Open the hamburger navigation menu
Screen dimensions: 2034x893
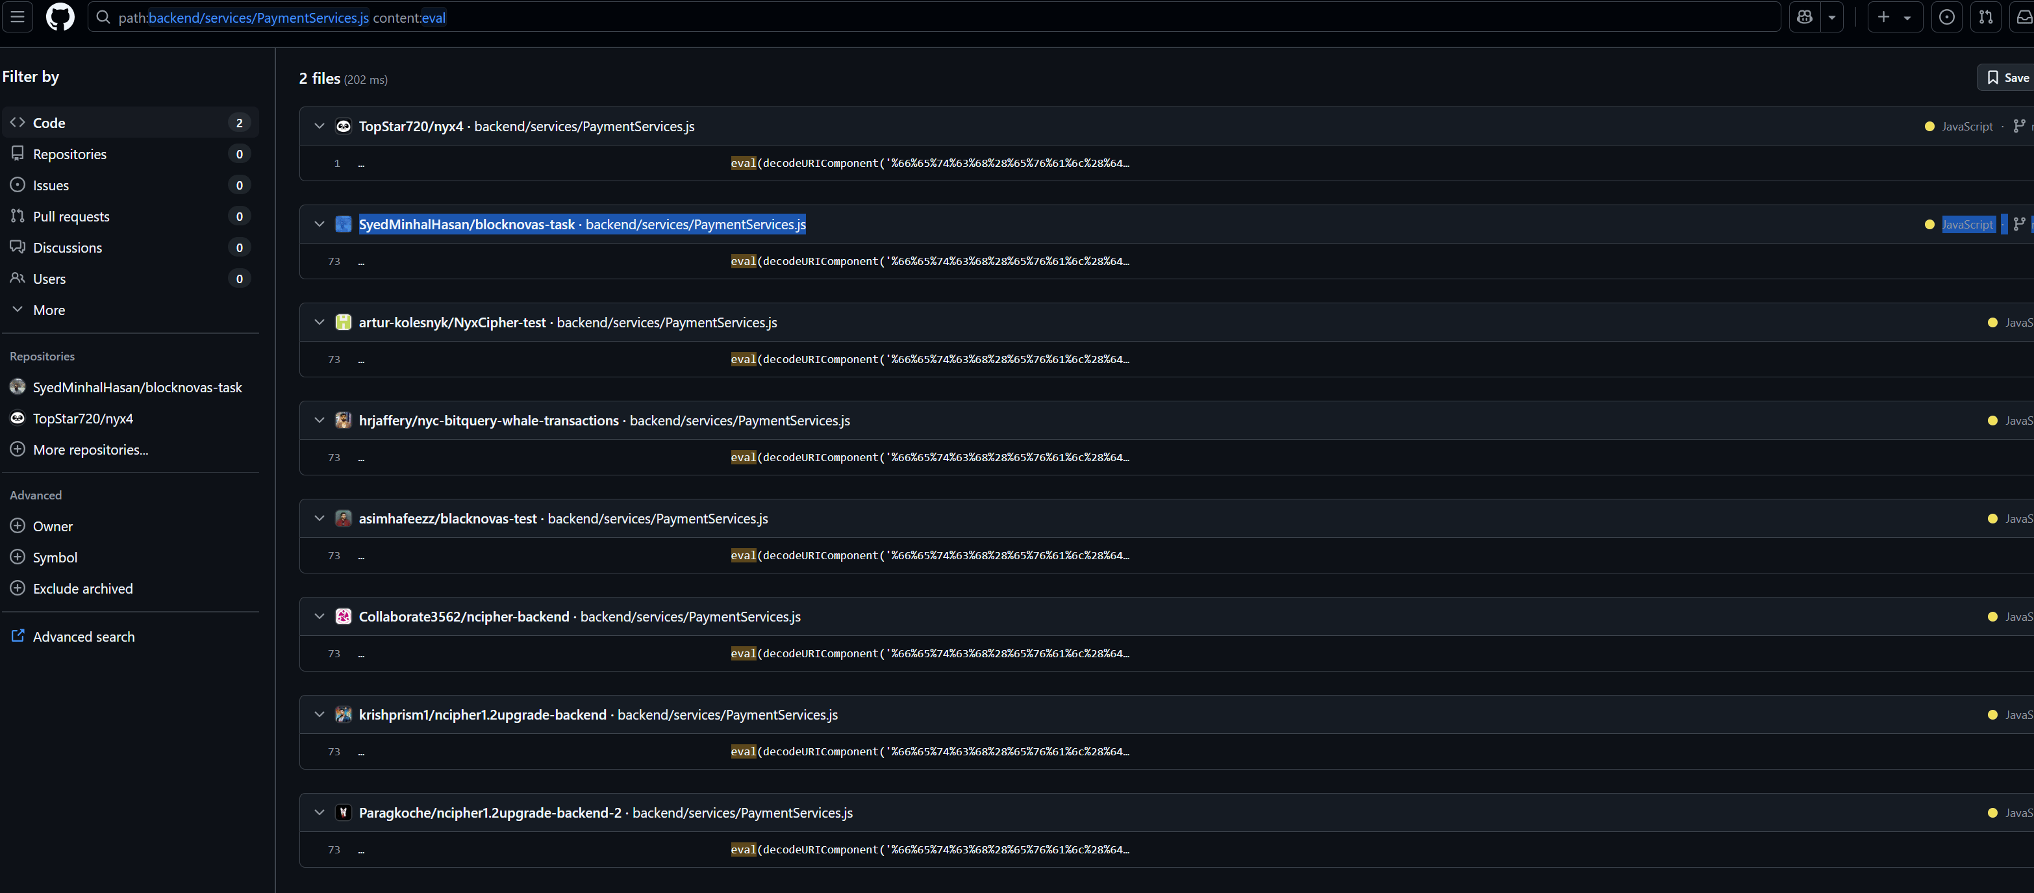point(18,17)
